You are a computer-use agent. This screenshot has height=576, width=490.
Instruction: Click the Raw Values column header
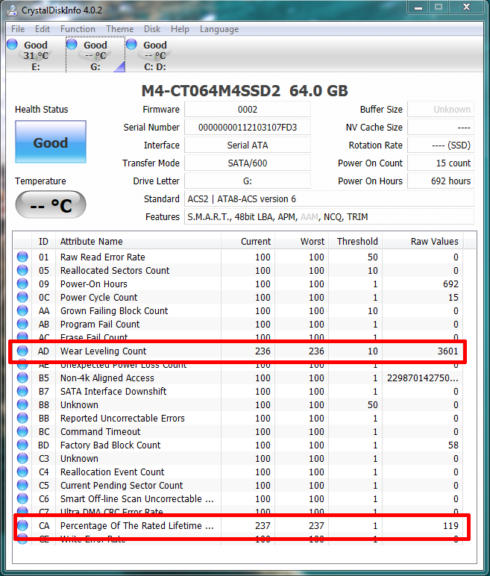(423, 241)
